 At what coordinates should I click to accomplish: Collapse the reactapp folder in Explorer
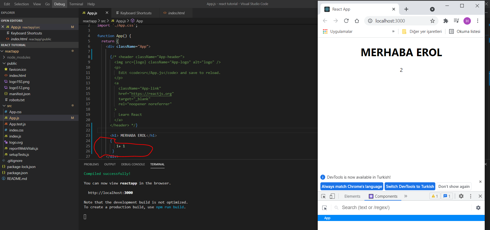12,51
